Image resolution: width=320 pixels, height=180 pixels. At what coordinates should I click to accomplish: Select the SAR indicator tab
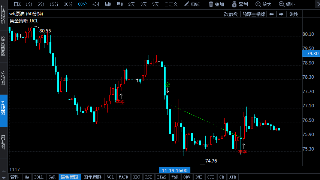(52, 177)
